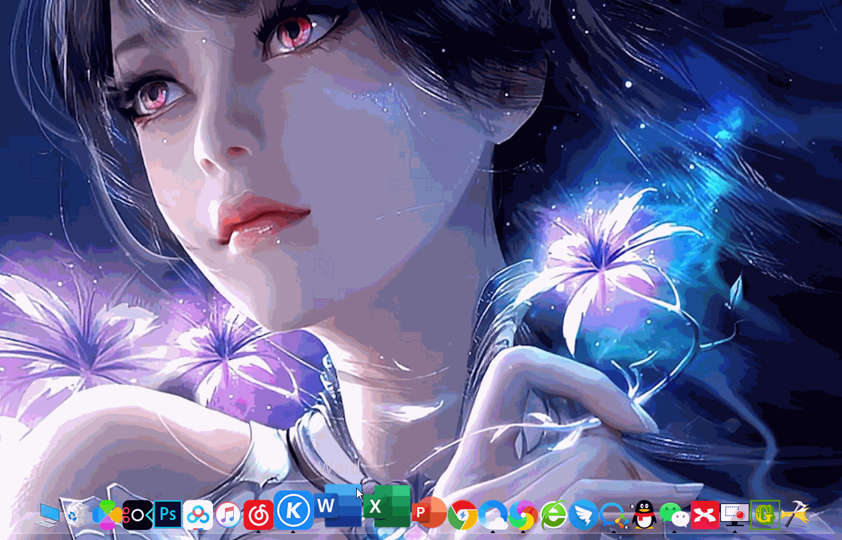
Task: Open the green G icon in dock
Action: coord(765,515)
